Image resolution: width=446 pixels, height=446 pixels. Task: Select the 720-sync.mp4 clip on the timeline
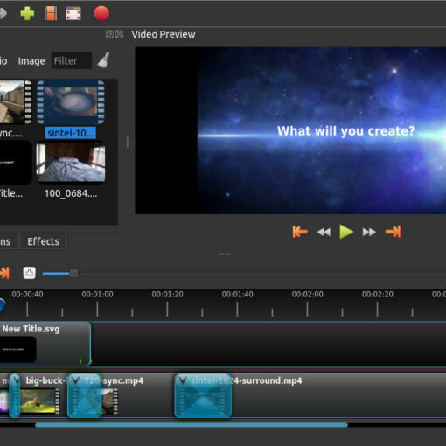(137, 395)
